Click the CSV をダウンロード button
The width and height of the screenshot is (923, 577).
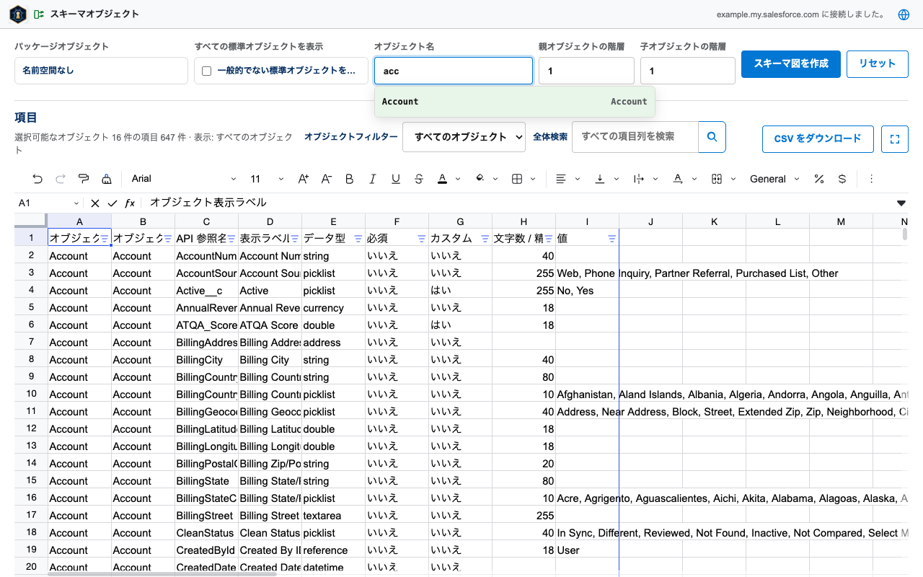(x=818, y=139)
